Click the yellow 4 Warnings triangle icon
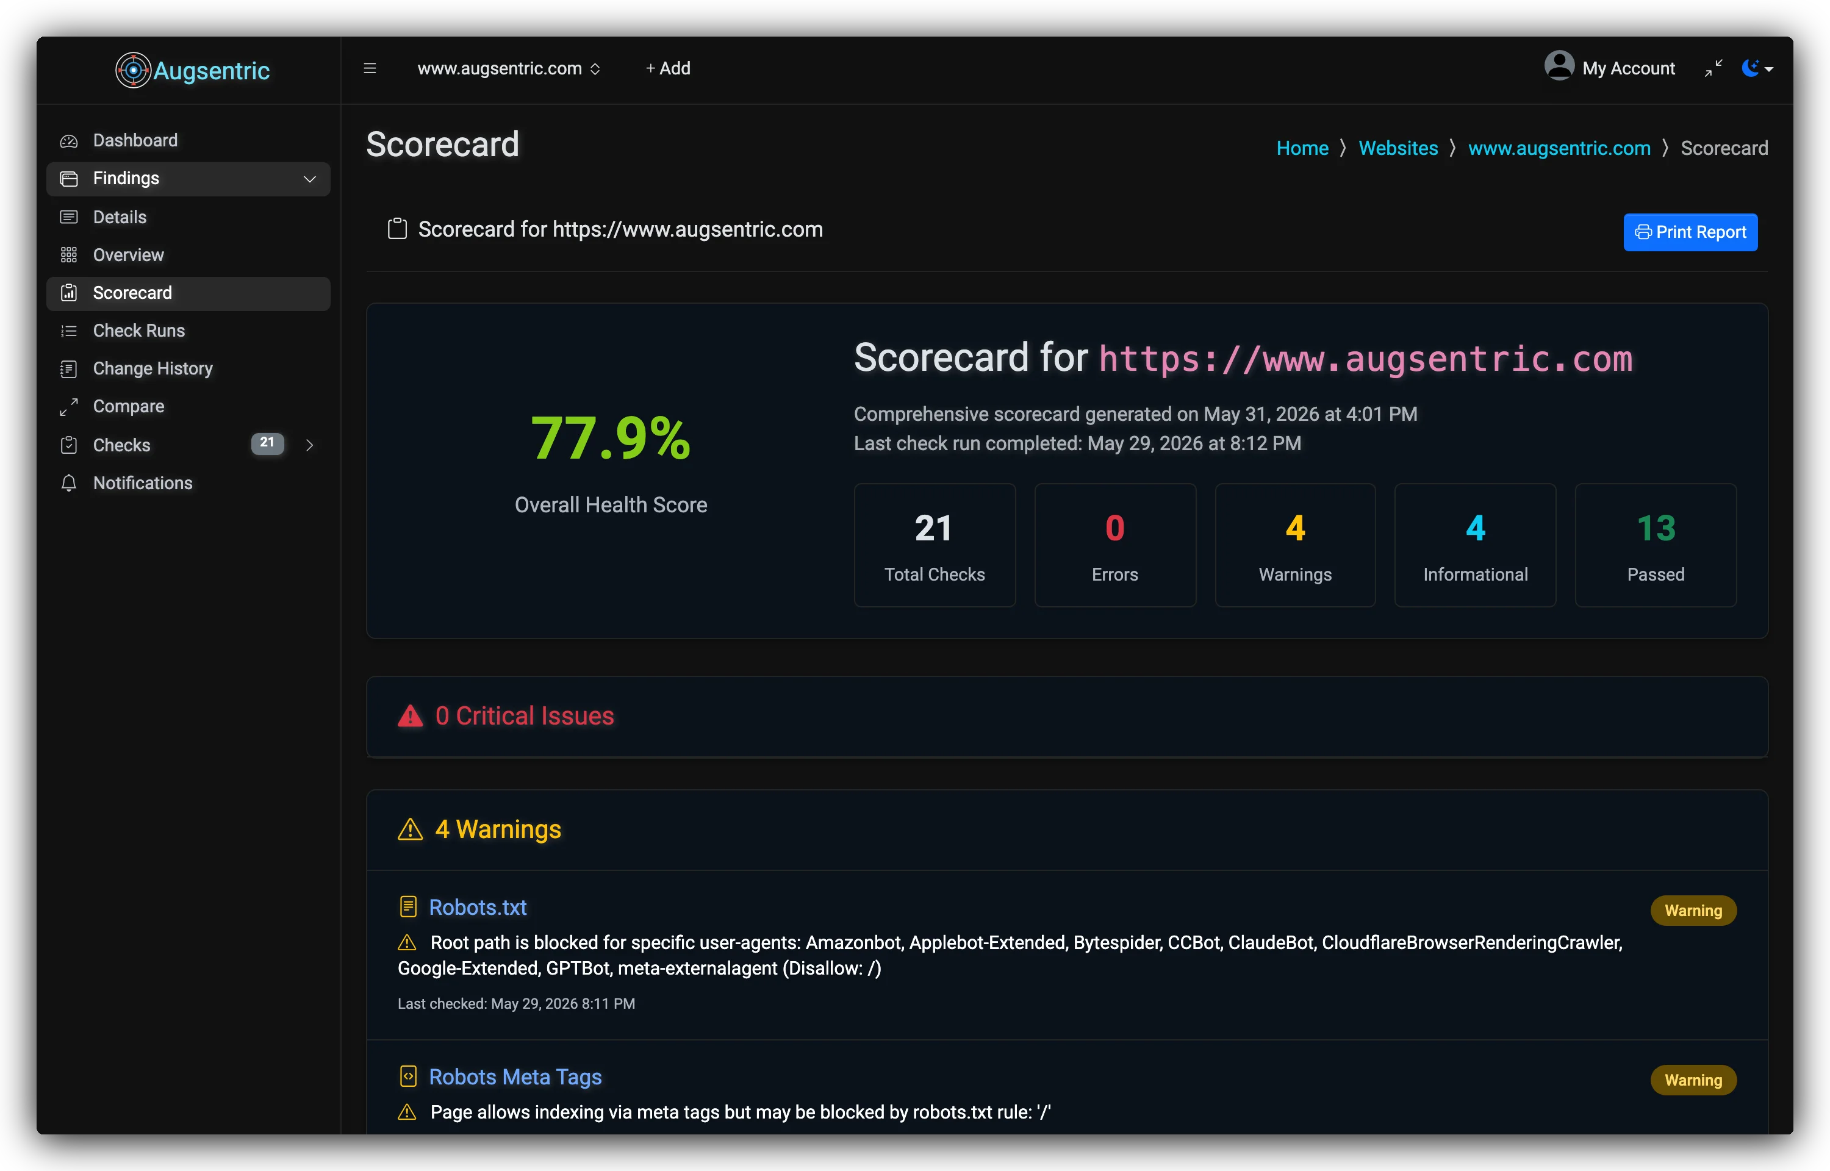The width and height of the screenshot is (1830, 1171). click(411, 829)
